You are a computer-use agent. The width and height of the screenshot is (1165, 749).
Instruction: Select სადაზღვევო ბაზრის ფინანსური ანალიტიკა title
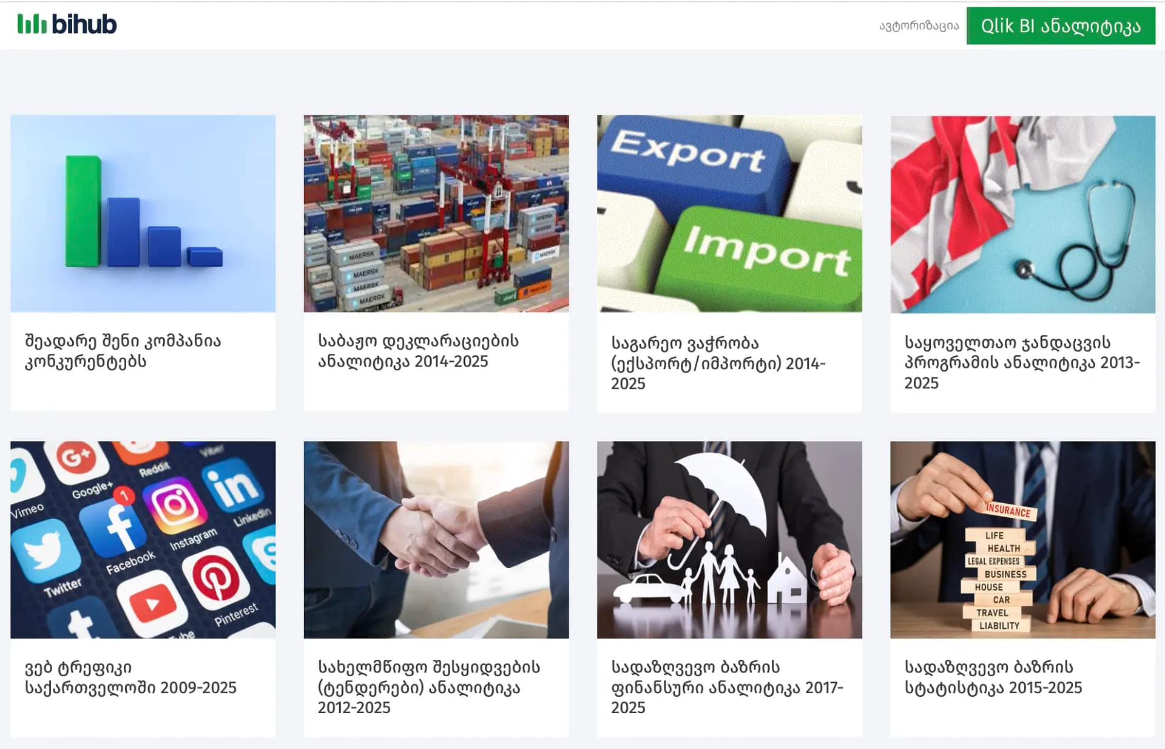pyautogui.click(x=728, y=687)
